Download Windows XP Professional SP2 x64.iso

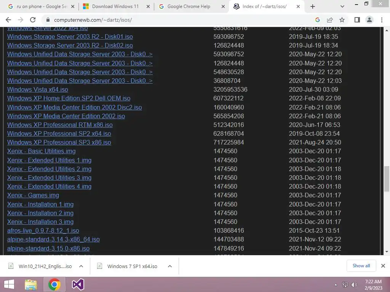pyautogui.click(x=59, y=133)
